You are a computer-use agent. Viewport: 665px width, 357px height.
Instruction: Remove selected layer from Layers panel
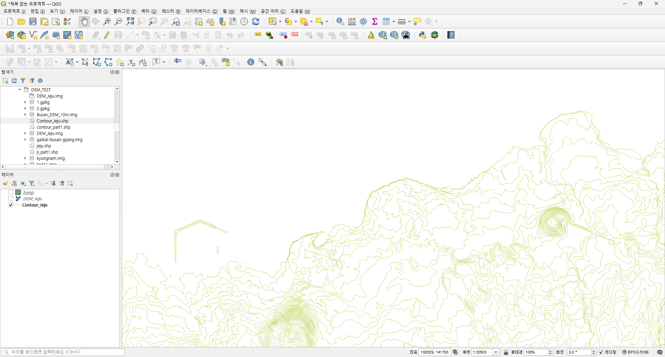click(x=70, y=183)
